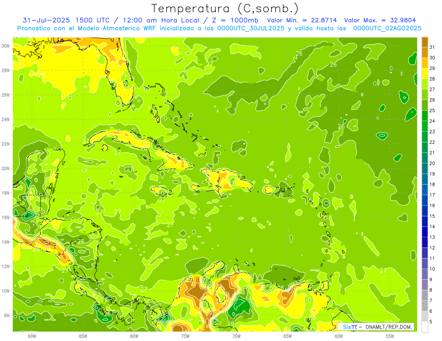
Task: Select the green legend swatch between 25 and 26
Action: pyautogui.click(x=425, y=105)
